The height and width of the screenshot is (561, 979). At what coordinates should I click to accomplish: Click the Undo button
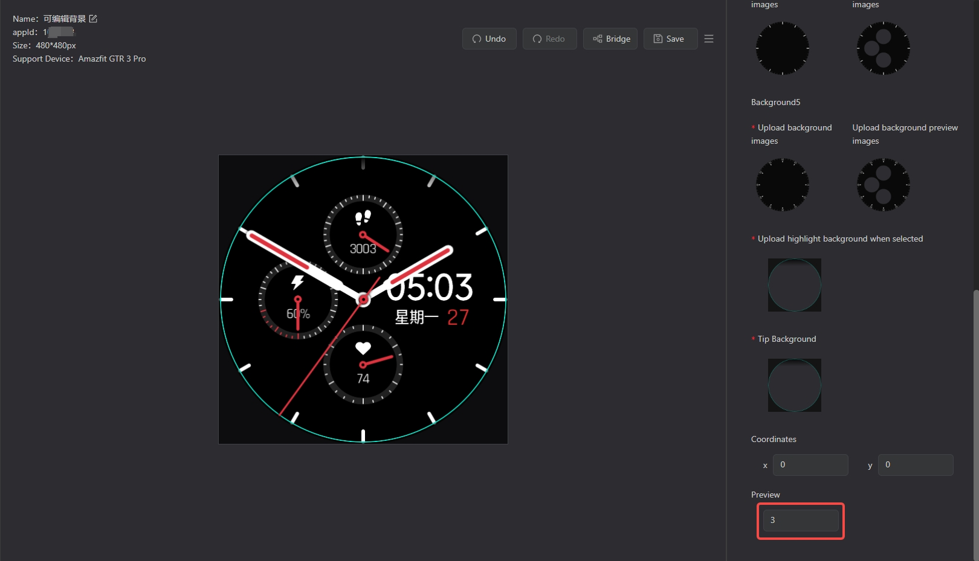pyautogui.click(x=489, y=39)
